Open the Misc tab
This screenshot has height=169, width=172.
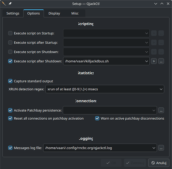pos(75,13)
